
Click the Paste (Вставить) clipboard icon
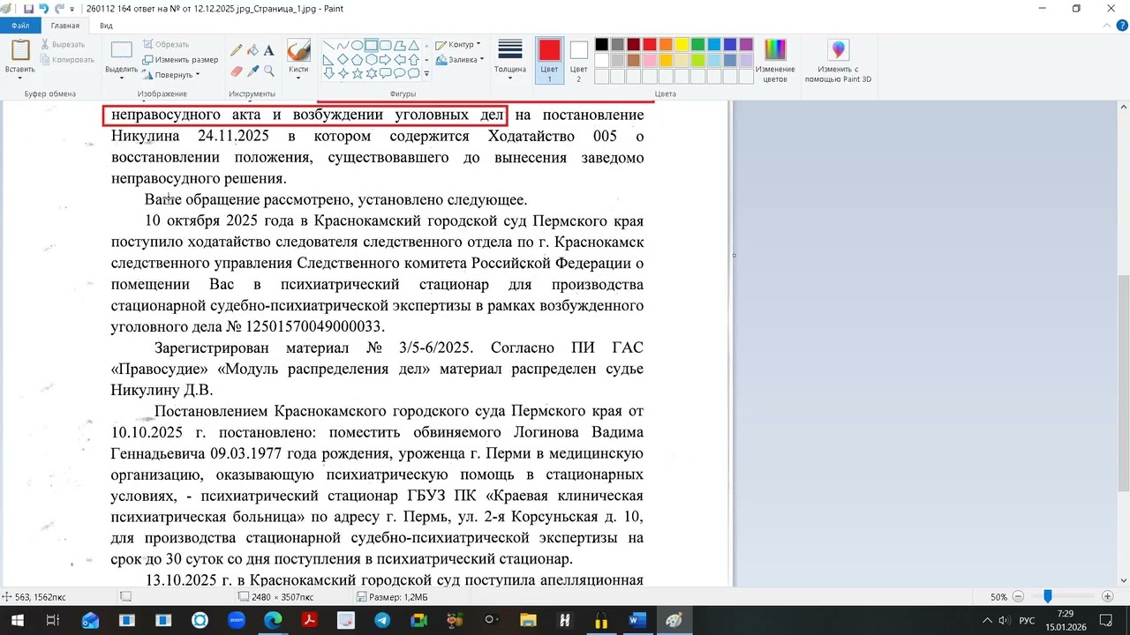(x=19, y=50)
